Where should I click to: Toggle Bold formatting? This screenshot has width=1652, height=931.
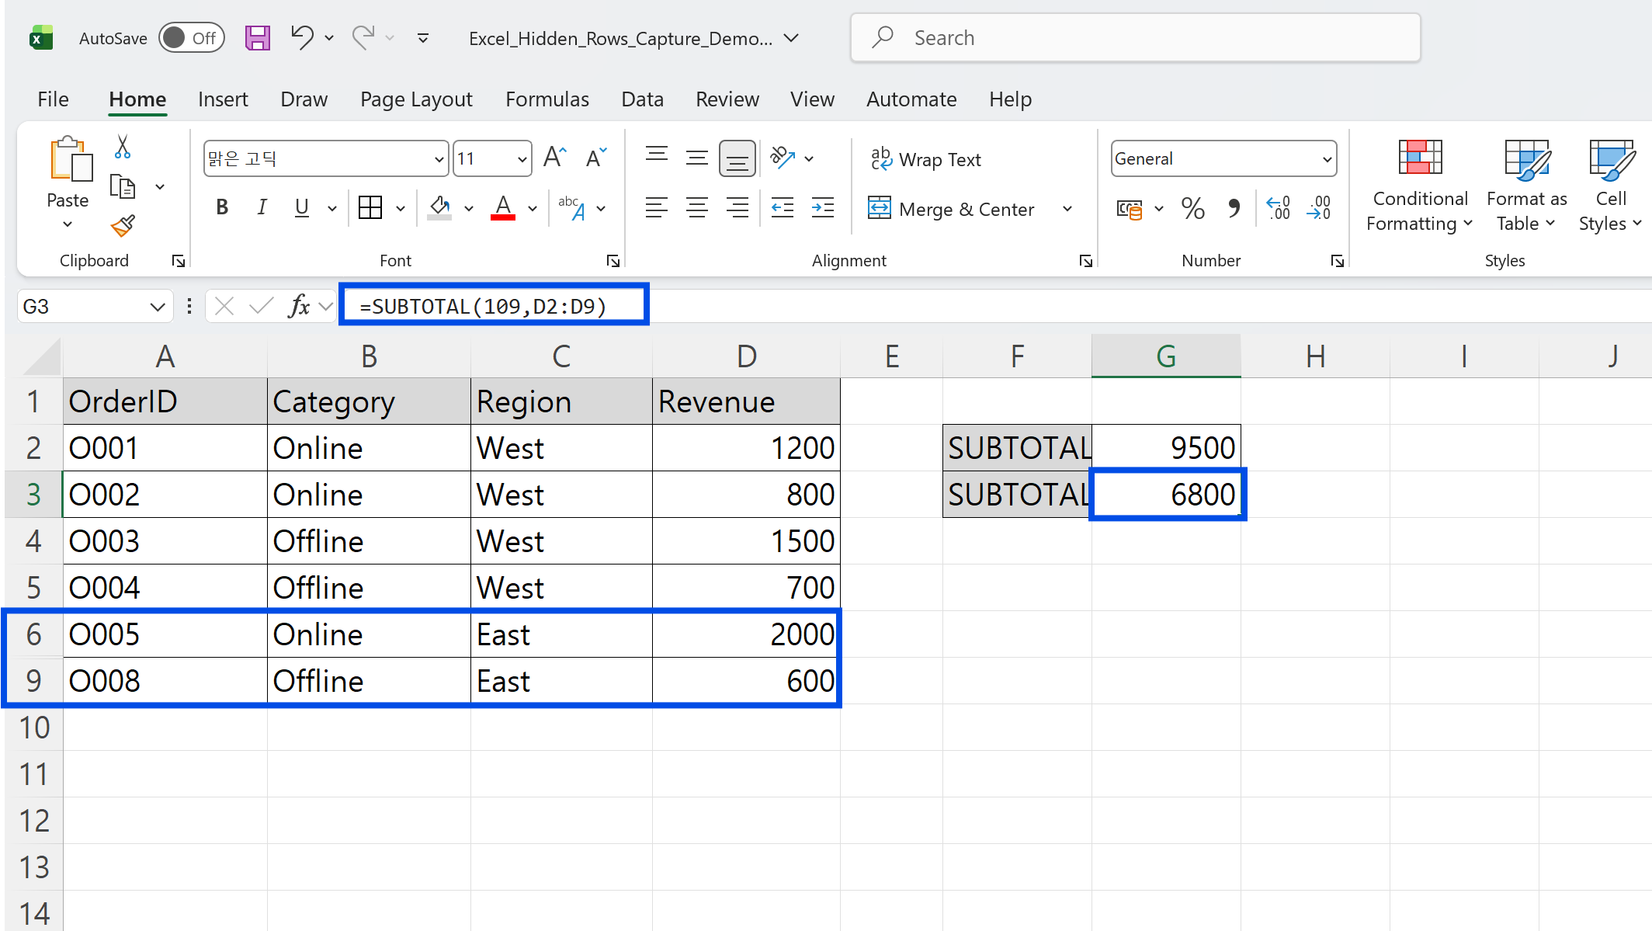click(x=222, y=207)
